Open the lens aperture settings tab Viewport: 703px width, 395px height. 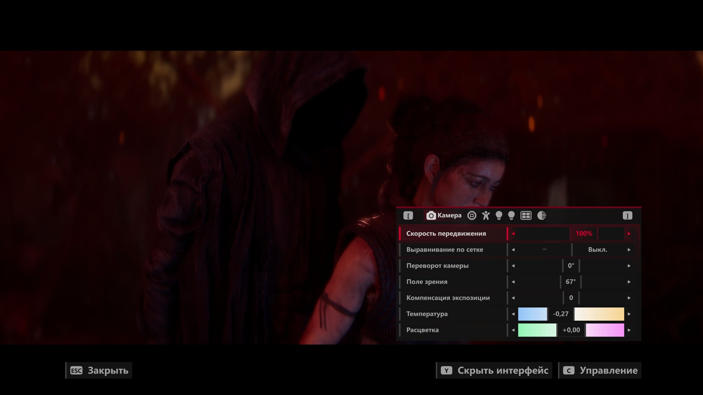coord(472,216)
